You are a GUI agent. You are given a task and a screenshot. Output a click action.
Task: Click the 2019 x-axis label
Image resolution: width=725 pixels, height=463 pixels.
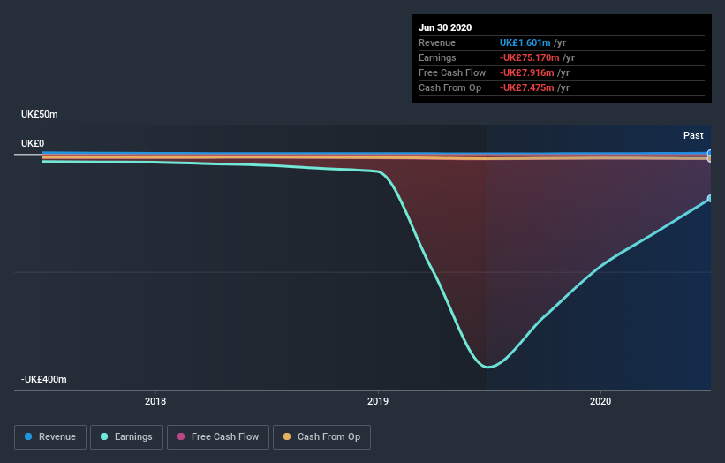(378, 401)
